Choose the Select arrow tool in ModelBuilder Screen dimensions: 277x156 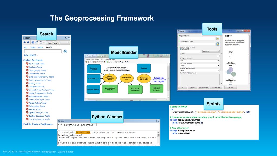click(x=121, y=62)
